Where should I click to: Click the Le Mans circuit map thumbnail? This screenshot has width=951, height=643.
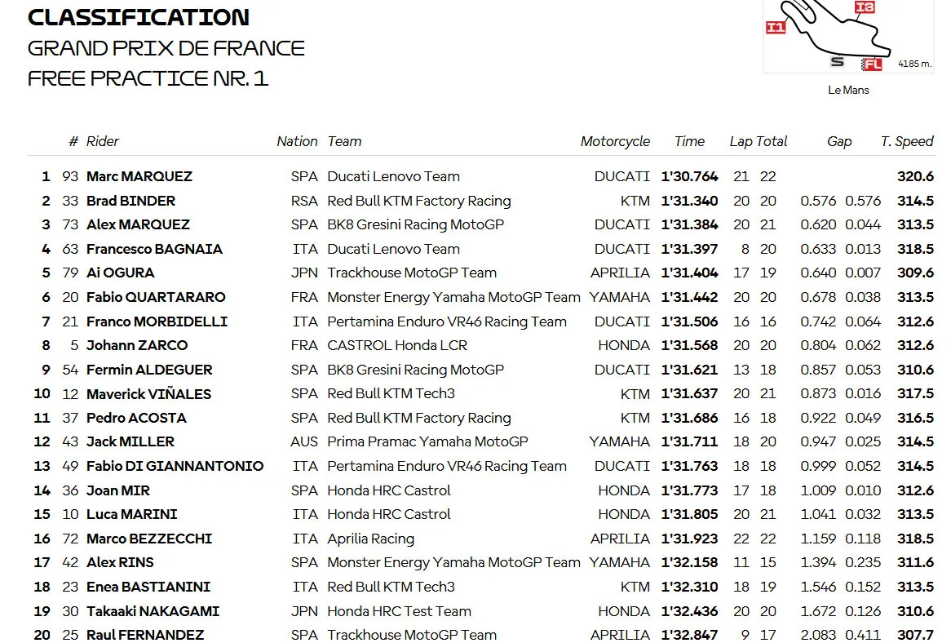point(848,37)
